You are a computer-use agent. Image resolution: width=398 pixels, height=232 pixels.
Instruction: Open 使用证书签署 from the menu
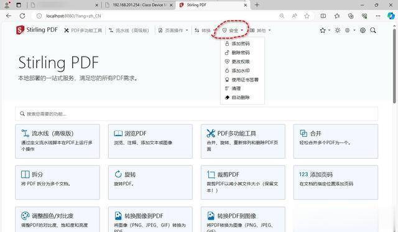coord(242,80)
